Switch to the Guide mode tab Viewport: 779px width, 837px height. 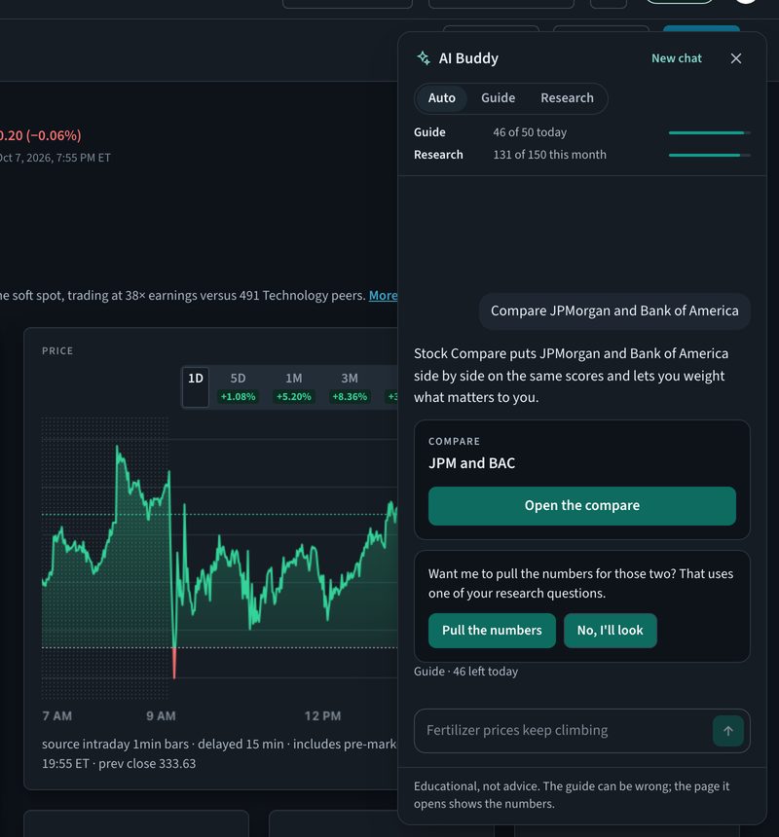point(498,98)
